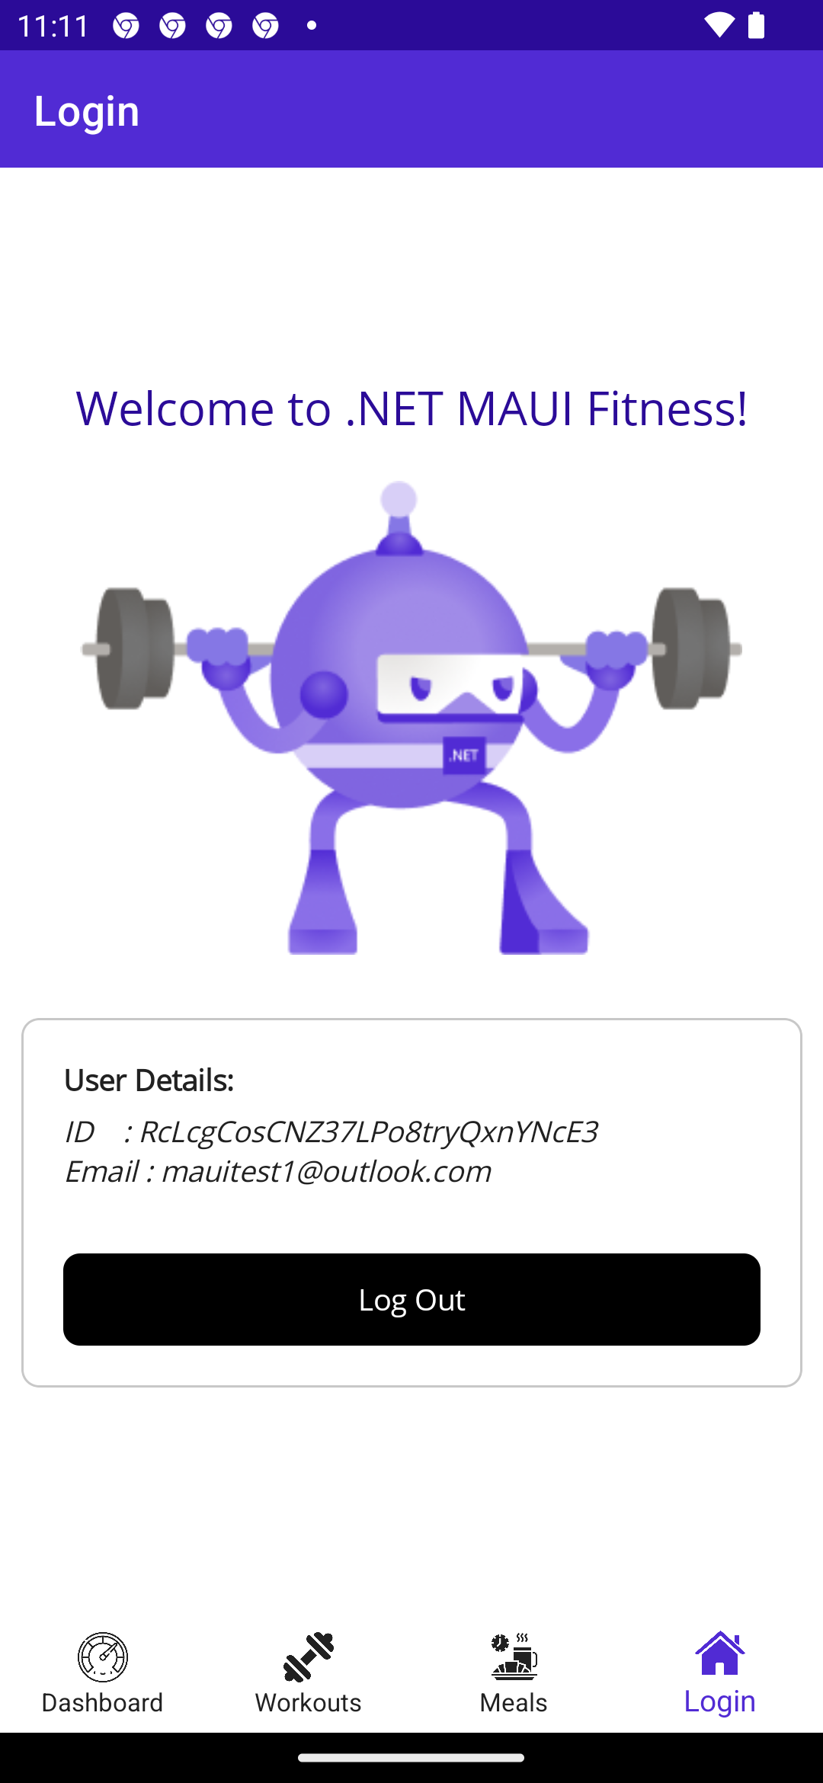This screenshot has width=823, height=1783.
Task: Open the Dashboard gauge icon
Action: pos(103,1657)
